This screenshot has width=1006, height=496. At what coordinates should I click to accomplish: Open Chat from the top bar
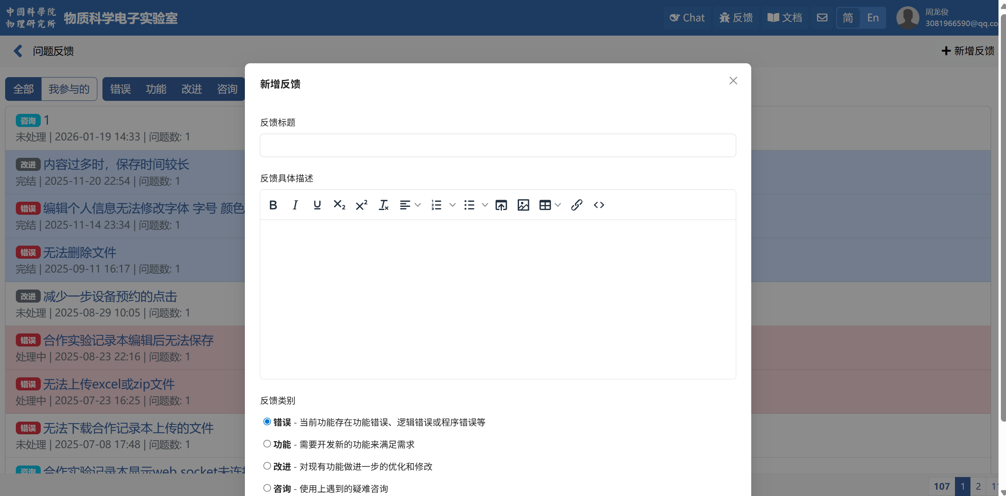pyautogui.click(x=687, y=18)
